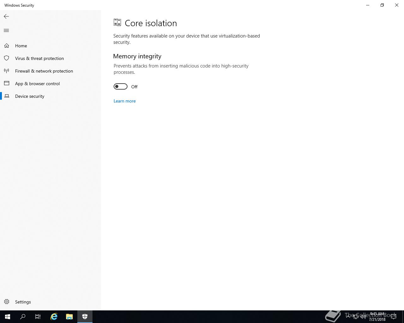The image size is (404, 323).
Task: Open the Action Center notifications icon
Action: [x=394, y=317]
